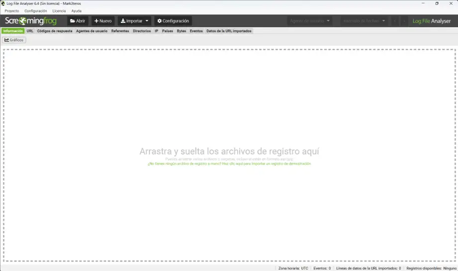Open the Licencia menu

click(x=59, y=11)
